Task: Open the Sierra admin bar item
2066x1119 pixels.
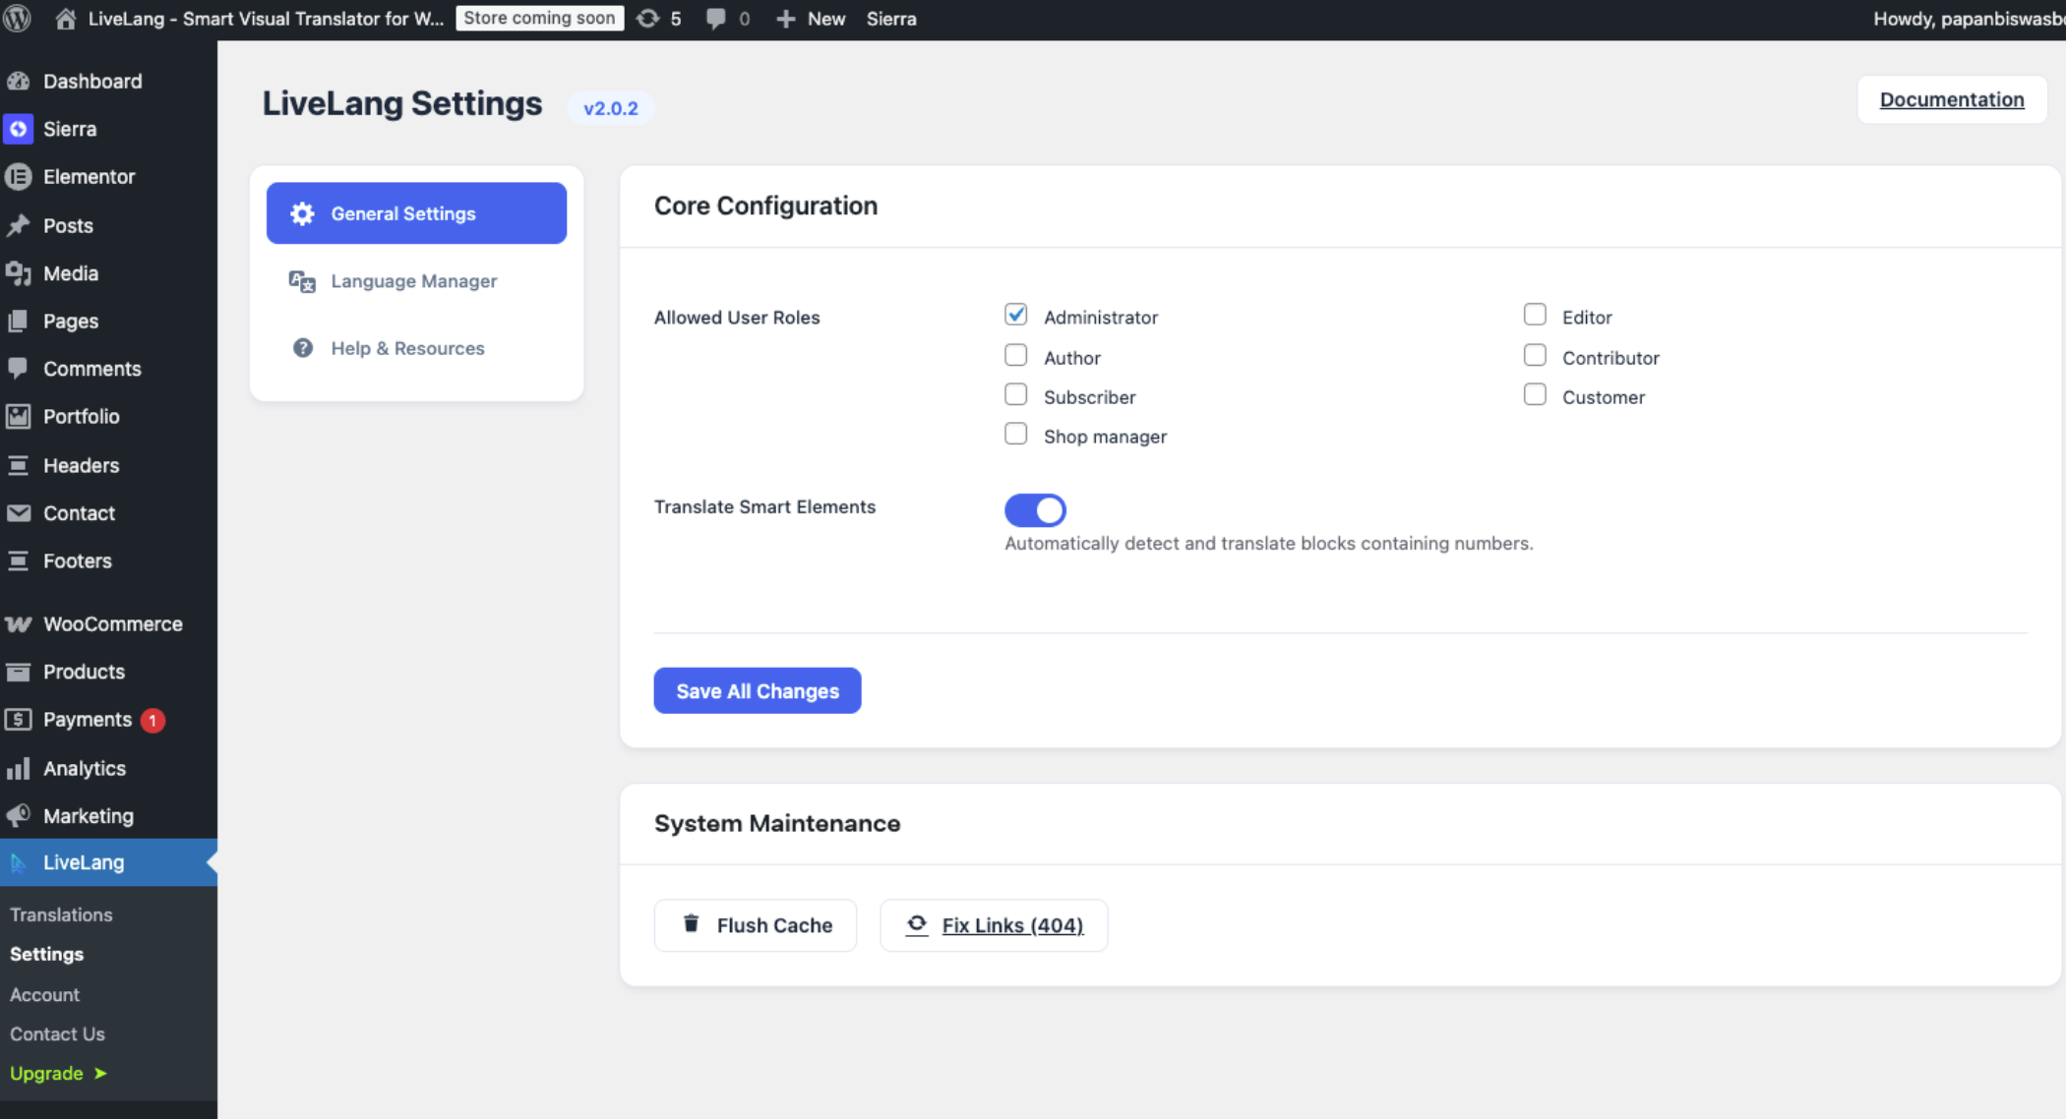Action: (x=891, y=19)
